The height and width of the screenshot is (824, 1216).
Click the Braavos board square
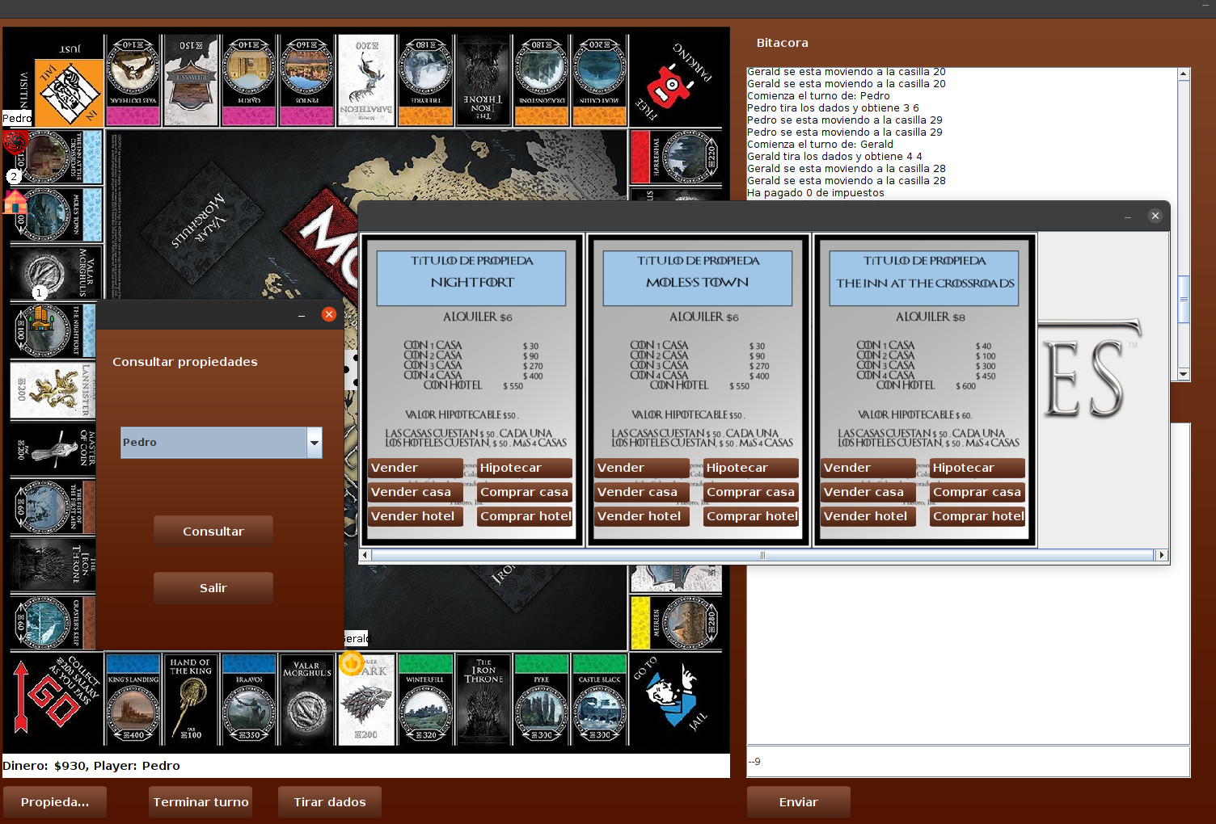(249, 699)
